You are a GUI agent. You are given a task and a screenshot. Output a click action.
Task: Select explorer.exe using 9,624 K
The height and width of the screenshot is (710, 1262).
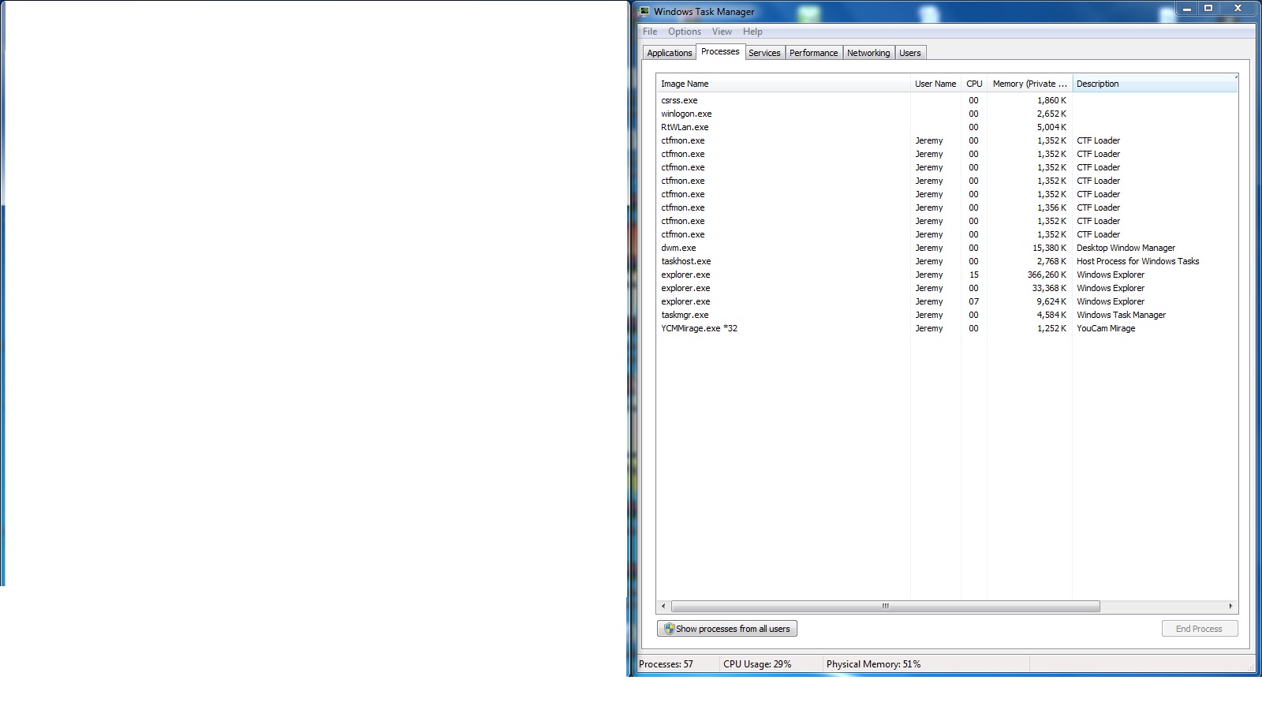tap(946, 301)
